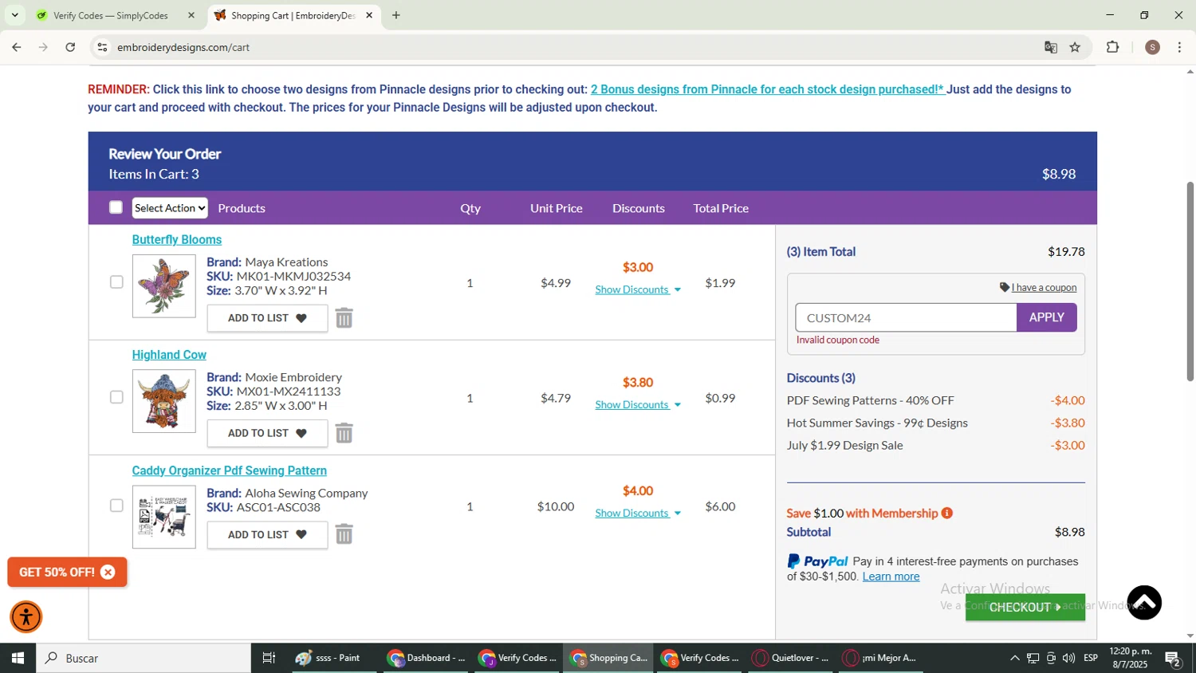This screenshot has height=673, width=1196.
Task: Add Highland Cow to list
Action: [267, 433]
